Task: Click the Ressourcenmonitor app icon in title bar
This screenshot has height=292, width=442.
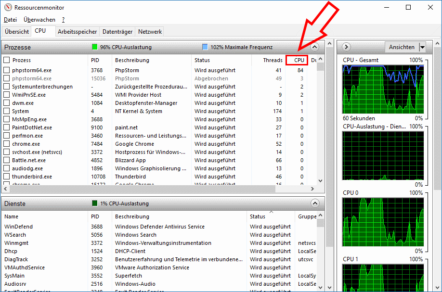Action: [x=7, y=8]
